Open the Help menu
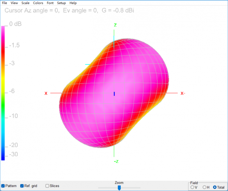 tap(73, 3)
